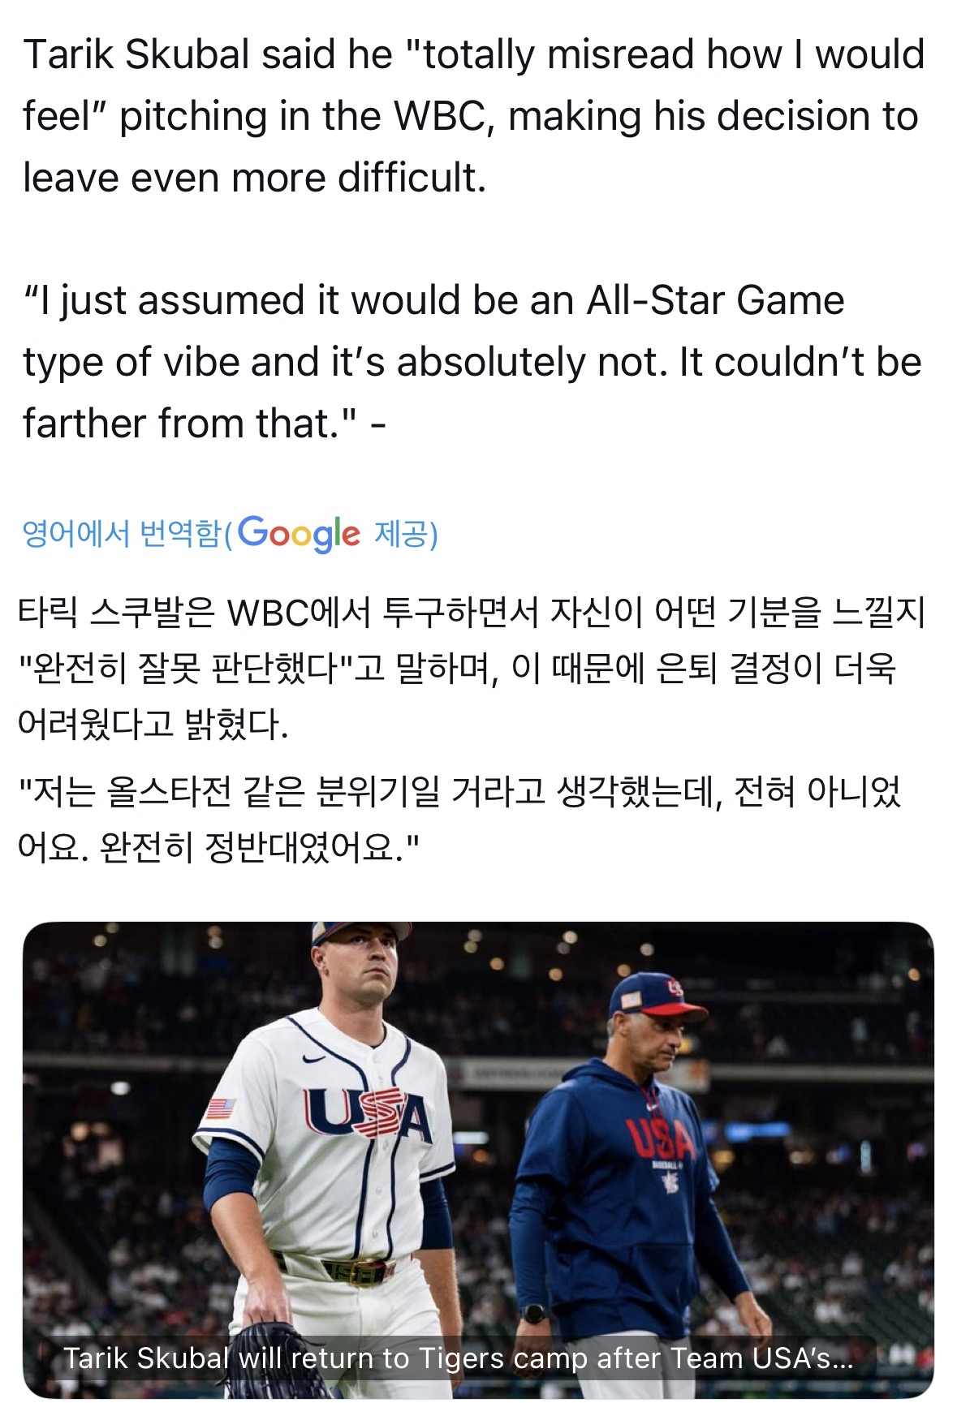This screenshot has width=957, height=1403.
Task: Tap the Korean quote starting '저는 올스타전'
Action: 459,819
